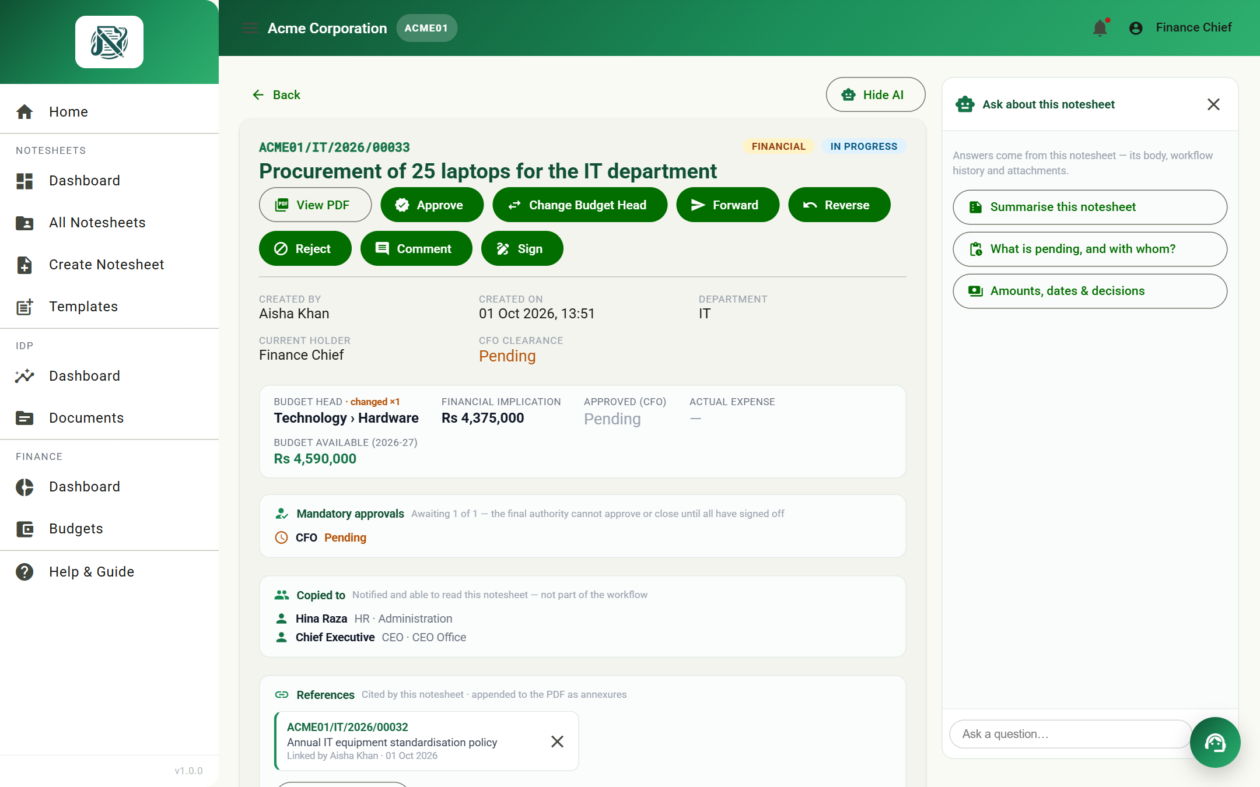This screenshot has height=787, width=1260.
Task: Hide the AI panel
Action: coord(875,94)
